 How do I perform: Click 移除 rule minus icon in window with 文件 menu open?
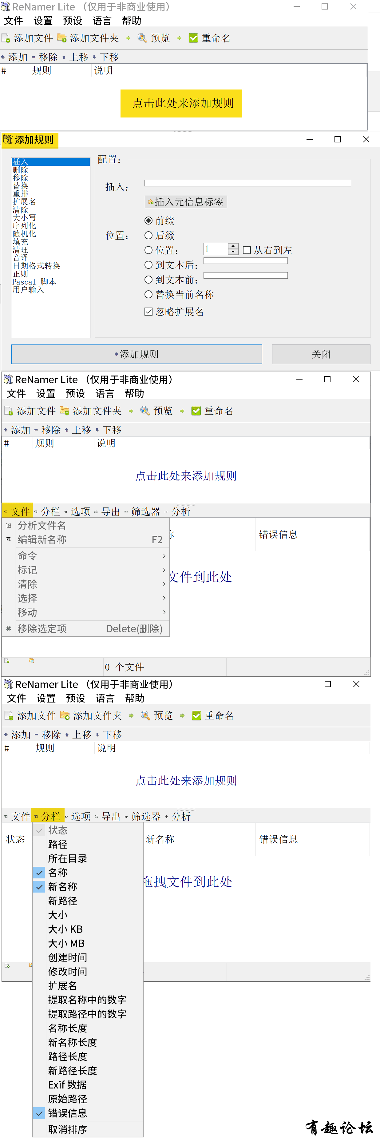(x=36, y=430)
